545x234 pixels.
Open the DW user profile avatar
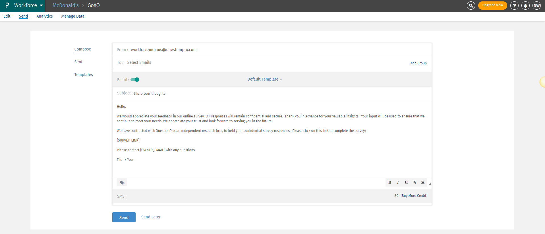pyautogui.click(x=536, y=5)
